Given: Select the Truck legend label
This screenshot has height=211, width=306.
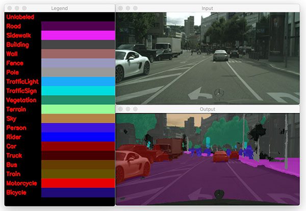Looking at the screenshot, I should tap(14, 156).
